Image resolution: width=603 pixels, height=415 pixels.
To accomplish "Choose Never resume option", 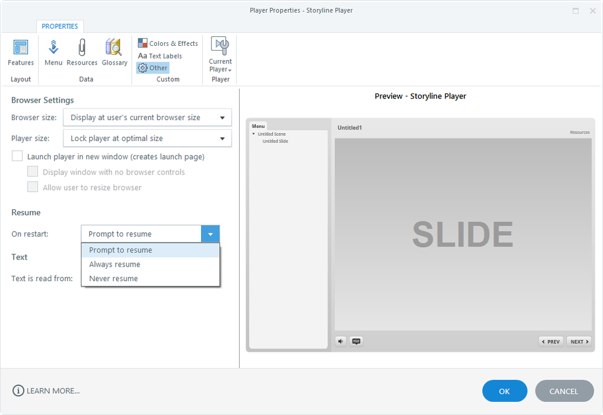I will pos(150,279).
